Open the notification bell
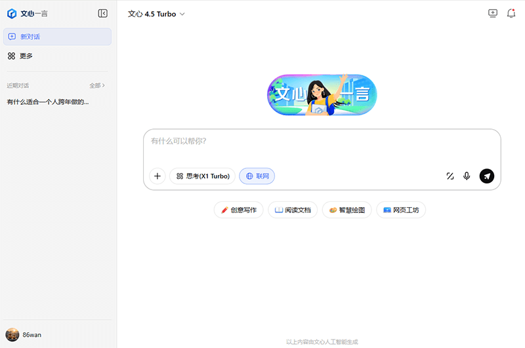 point(511,13)
